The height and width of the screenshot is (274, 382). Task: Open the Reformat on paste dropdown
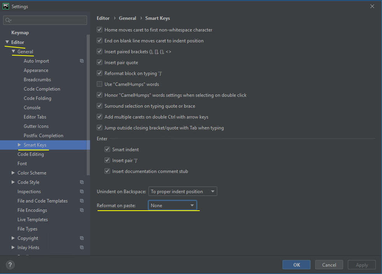[173, 206]
